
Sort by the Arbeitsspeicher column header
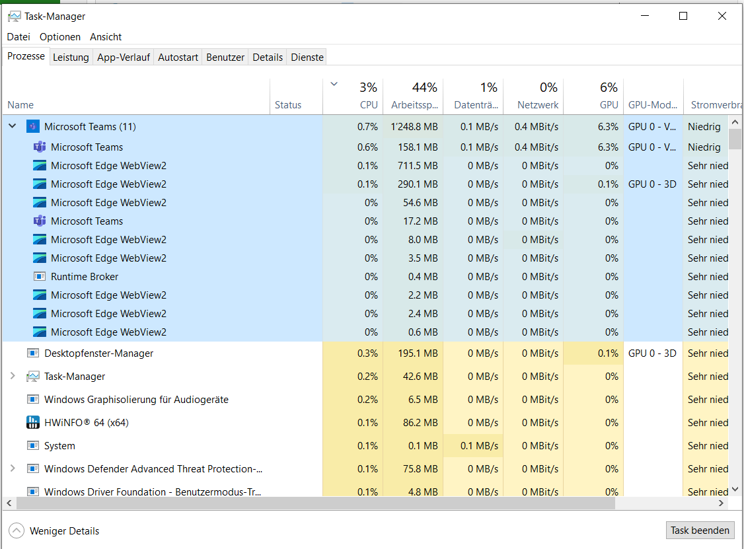(413, 96)
